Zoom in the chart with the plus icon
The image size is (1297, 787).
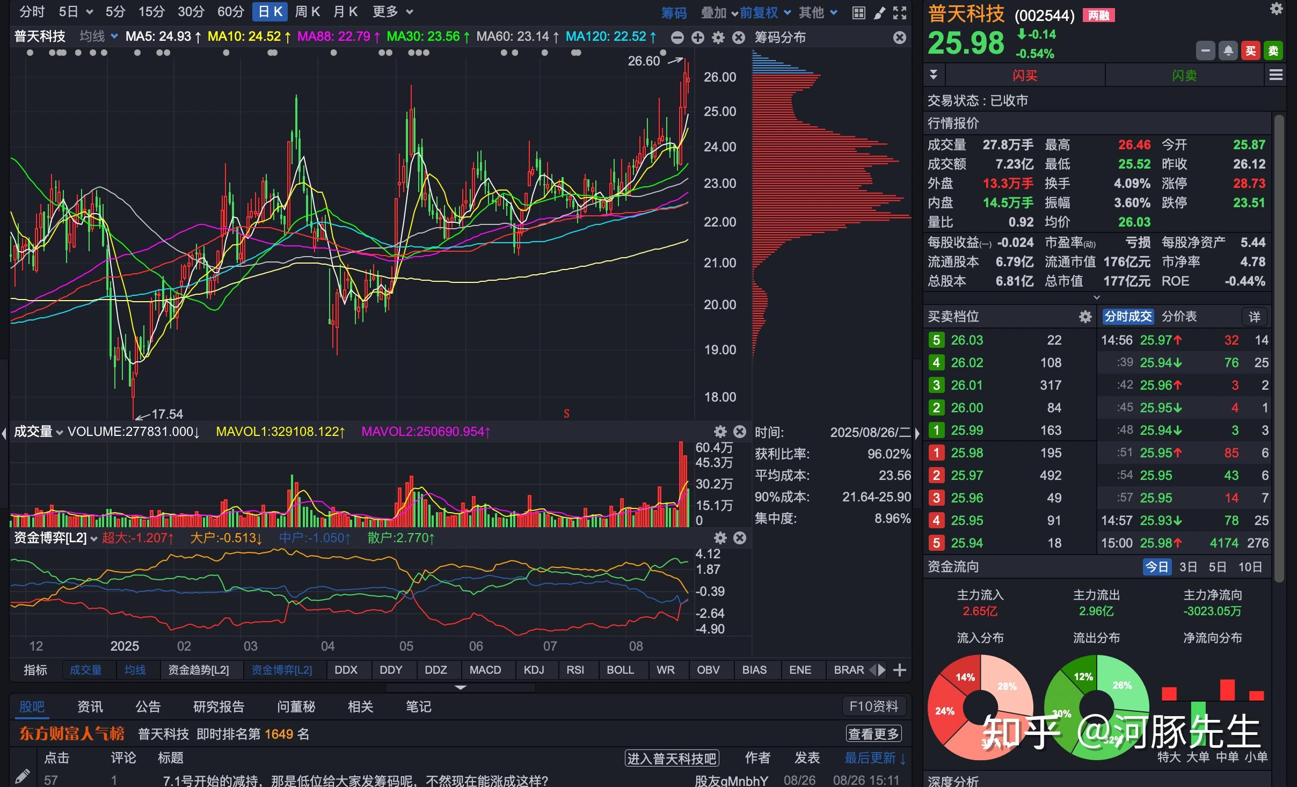[697, 38]
